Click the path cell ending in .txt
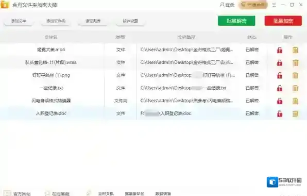The image size is (307, 196). [183, 88]
